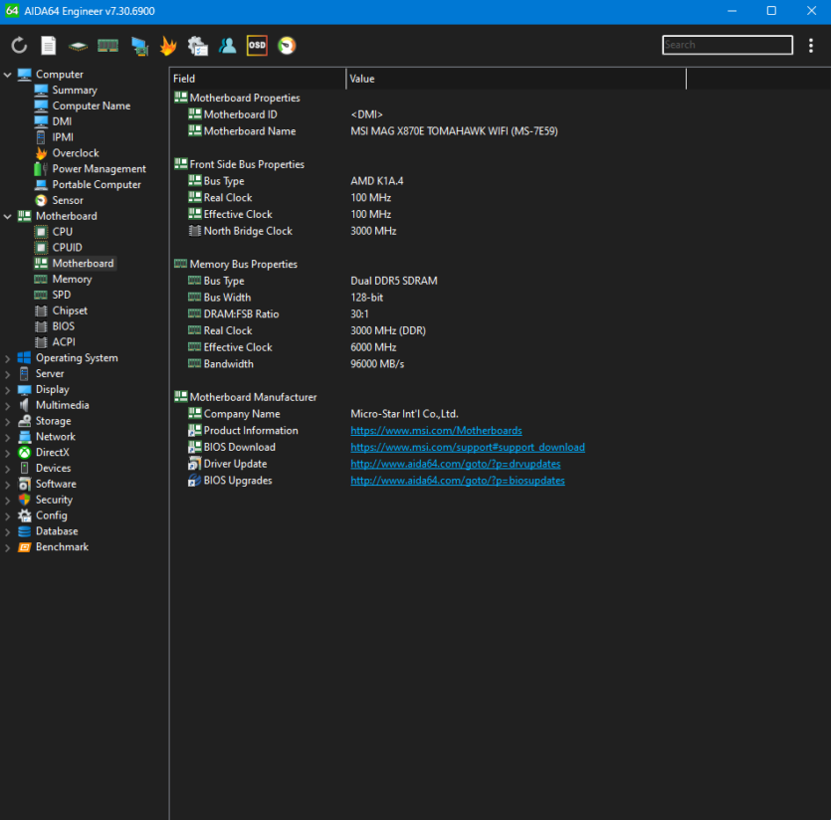
Task: Click the Refresh toolbar icon
Action: (x=19, y=46)
